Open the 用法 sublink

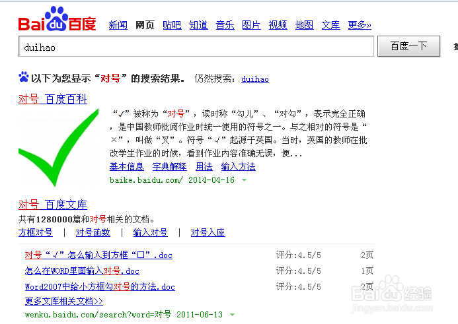(x=204, y=166)
